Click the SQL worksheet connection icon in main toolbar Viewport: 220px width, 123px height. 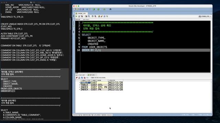pyautogui.click(x=104, y=9)
